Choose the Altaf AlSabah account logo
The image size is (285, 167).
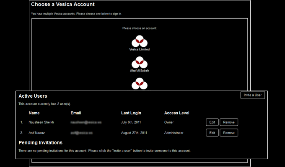[x=140, y=62]
